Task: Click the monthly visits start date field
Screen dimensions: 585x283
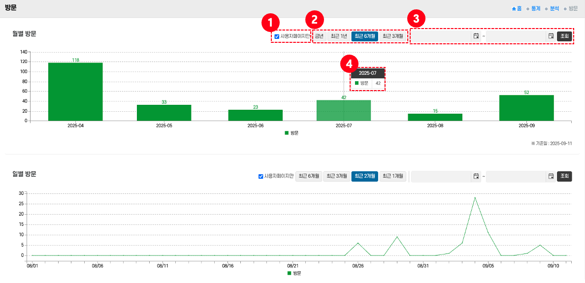Action: click(442, 36)
